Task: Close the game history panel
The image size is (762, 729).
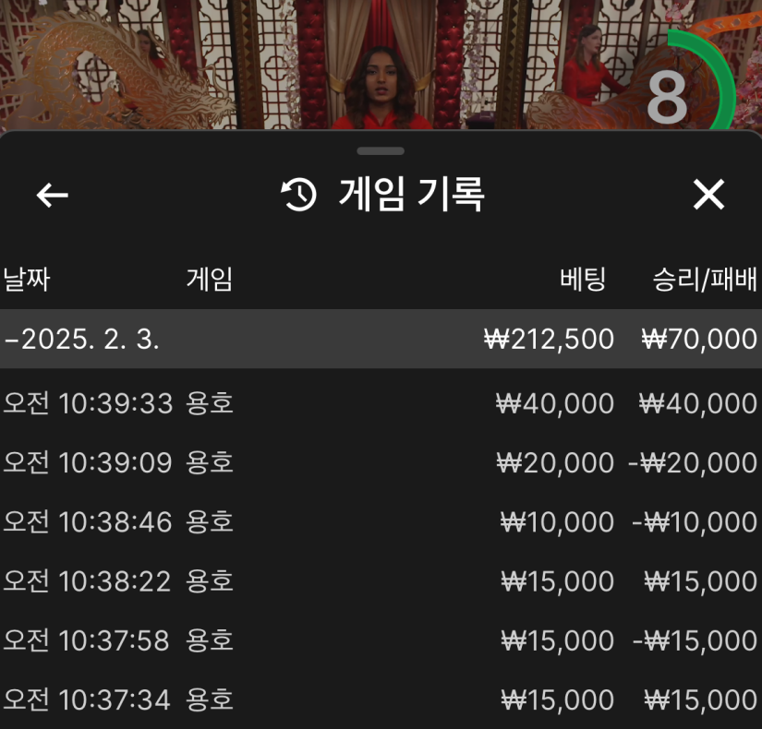Action: [x=708, y=195]
